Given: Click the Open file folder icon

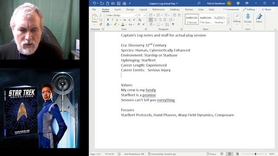Looking at the screenshot, I should click(113, 3).
